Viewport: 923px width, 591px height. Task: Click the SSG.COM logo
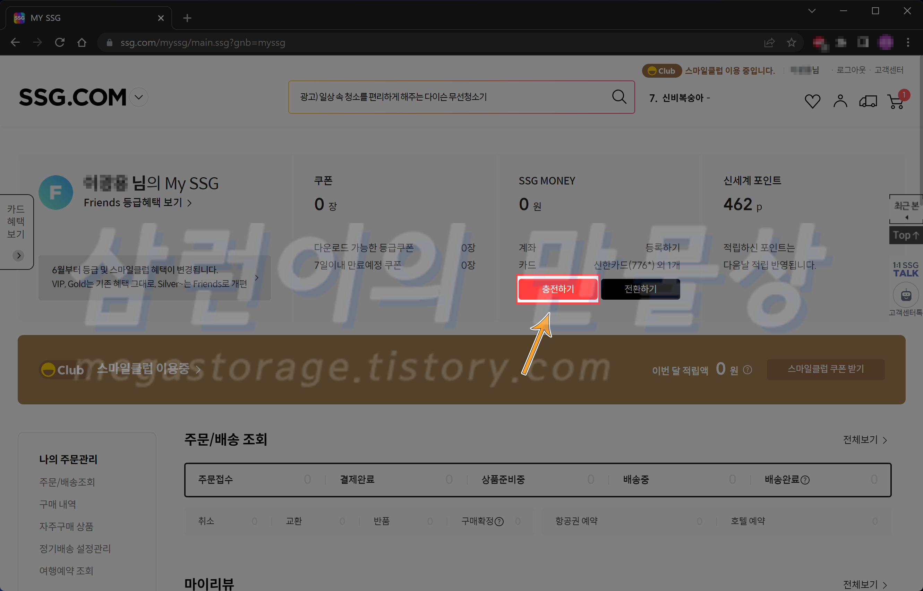72,97
